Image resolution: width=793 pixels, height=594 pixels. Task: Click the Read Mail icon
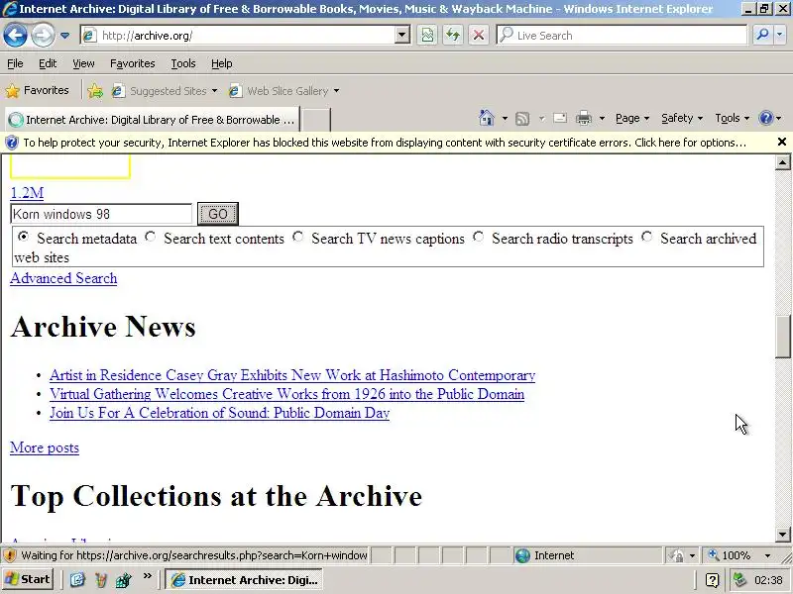560,118
